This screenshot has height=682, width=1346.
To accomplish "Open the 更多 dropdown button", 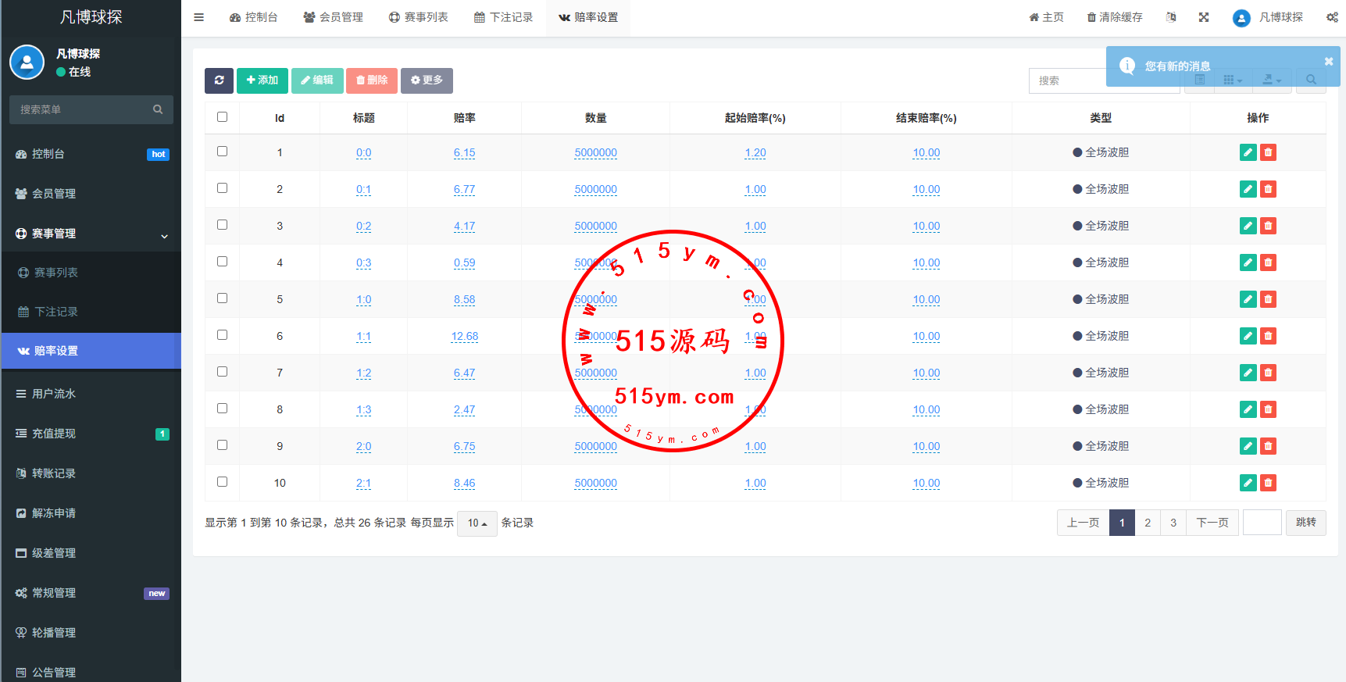I will (427, 80).
